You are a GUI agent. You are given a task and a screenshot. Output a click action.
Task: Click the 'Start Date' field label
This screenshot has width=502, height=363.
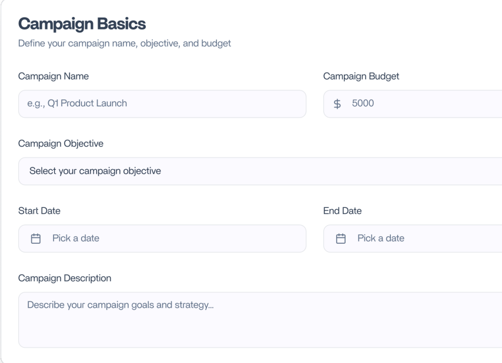pyautogui.click(x=39, y=211)
